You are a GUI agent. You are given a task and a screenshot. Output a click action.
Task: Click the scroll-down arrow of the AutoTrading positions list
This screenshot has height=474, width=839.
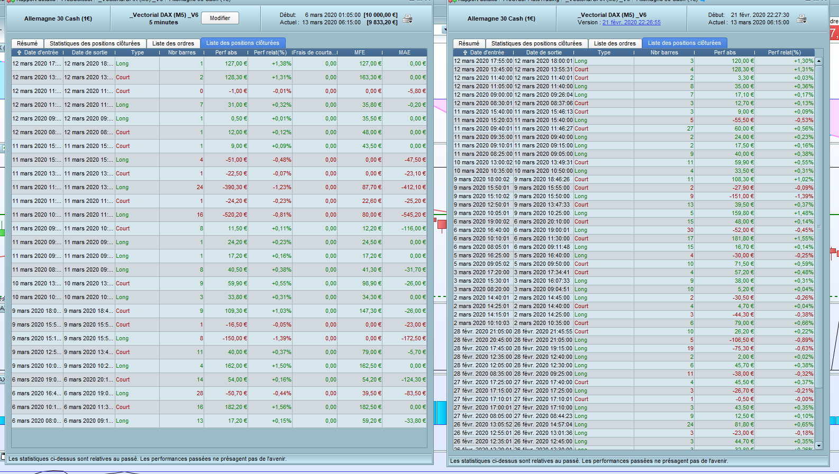click(x=819, y=445)
